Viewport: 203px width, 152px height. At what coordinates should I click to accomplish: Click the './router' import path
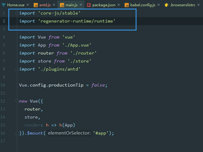point(83,53)
